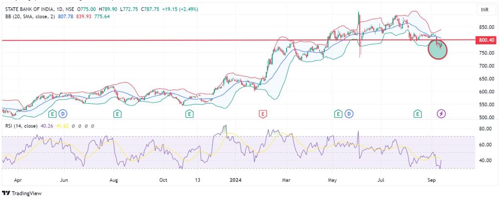This screenshot has height=200, width=500.
Task: Click the 700.00 price axis label
Action: click(x=486, y=66)
